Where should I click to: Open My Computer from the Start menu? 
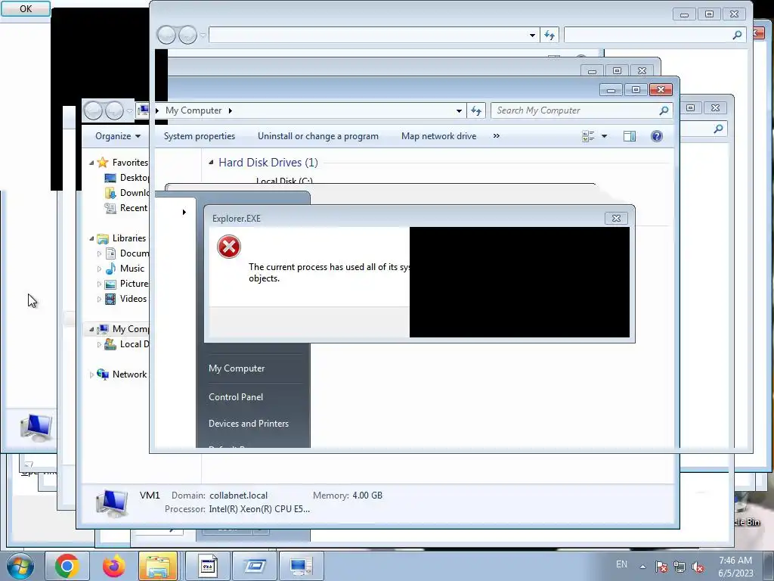pyautogui.click(x=237, y=368)
